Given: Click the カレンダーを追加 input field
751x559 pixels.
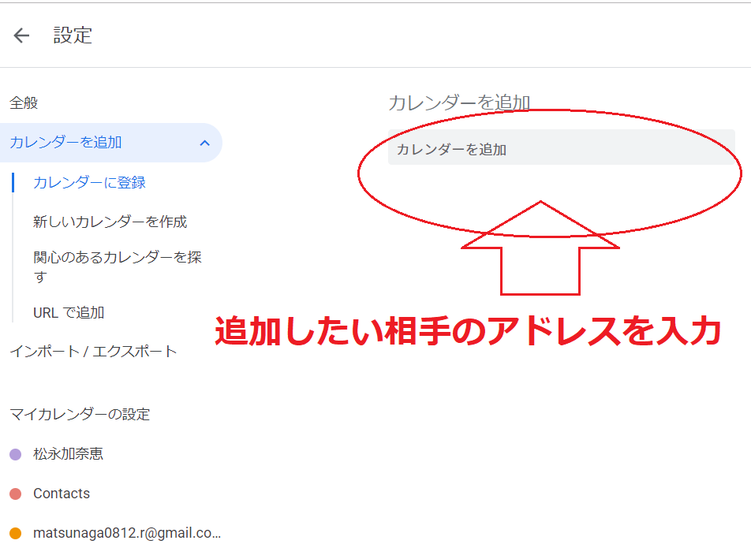Looking at the screenshot, I should (561, 147).
